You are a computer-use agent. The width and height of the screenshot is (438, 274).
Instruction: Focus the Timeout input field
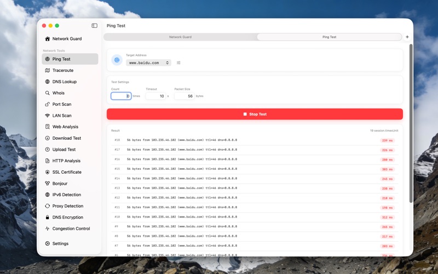155,96
